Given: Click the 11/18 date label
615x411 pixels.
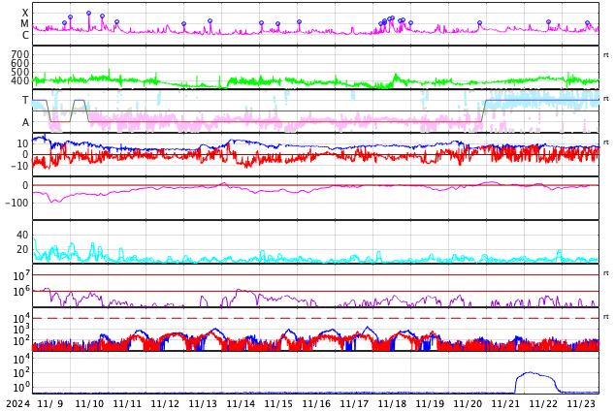Looking at the screenshot, I should coord(392,403).
